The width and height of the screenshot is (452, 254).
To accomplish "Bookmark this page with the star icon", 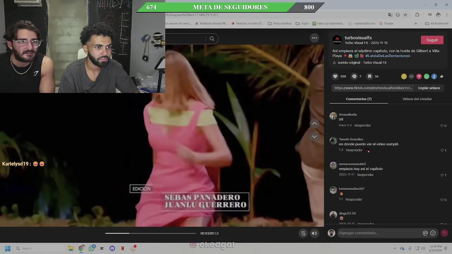I will 405,15.
